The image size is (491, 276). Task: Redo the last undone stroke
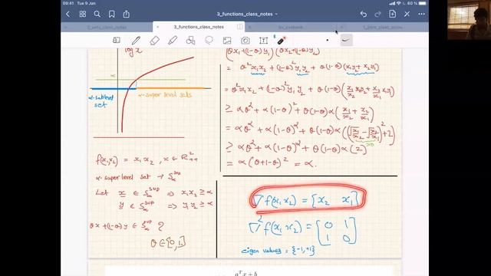[377, 14]
